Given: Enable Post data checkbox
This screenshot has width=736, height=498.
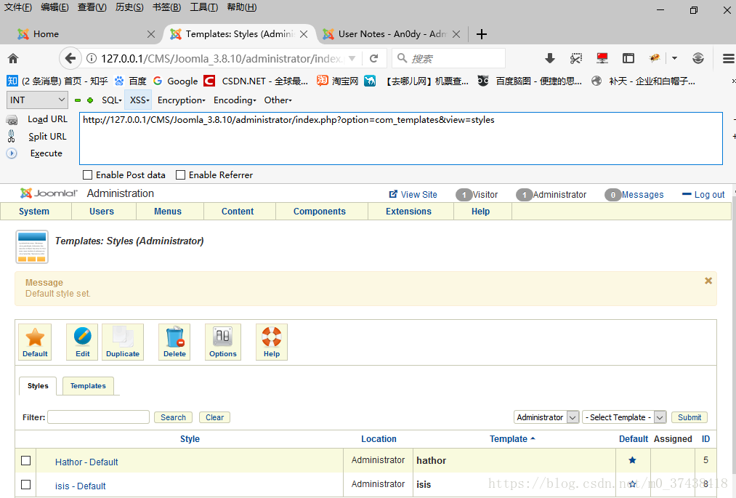Looking at the screenshot, I should point(87,174).
